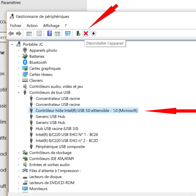Select Intel(R) 8/C220 USB EHCI n° 2 - 8C2D
Image resolution: width=196 pixels, height=196 pixels.
(x=67, y=141)
